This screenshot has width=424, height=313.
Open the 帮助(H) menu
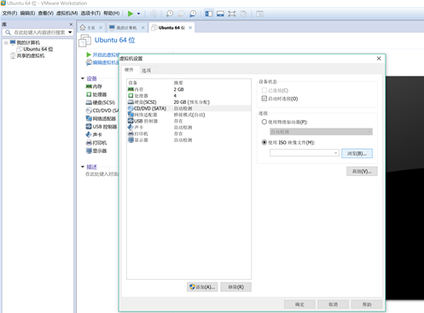pyautogui.click(x=112, y=13)
